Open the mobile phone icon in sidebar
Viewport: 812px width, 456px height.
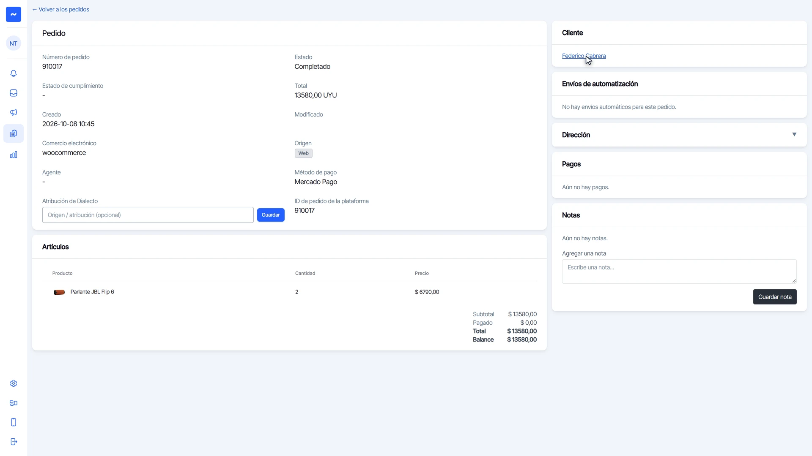tap(14, 422)
